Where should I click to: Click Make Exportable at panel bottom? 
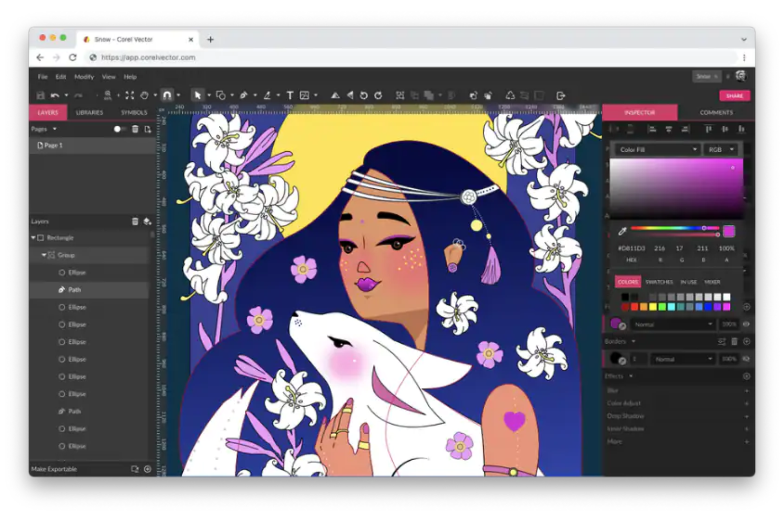(x=54, y=469)
